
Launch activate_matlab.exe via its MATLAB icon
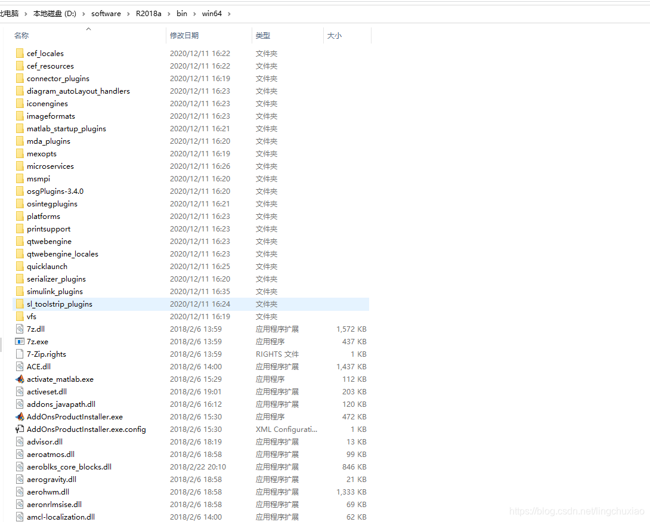tap(20, 379)
